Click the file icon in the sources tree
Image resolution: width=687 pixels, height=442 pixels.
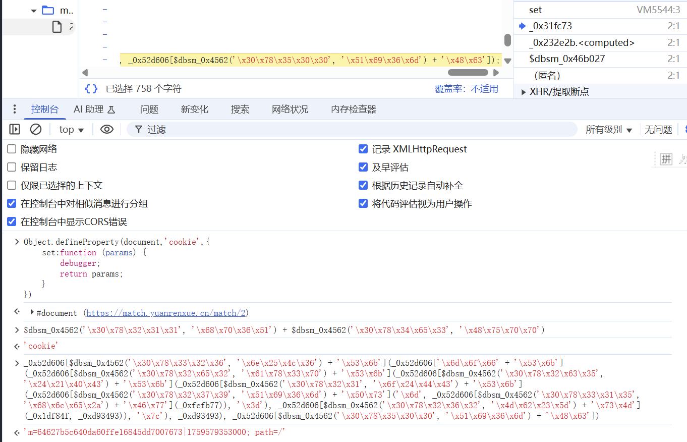point(57,27)
